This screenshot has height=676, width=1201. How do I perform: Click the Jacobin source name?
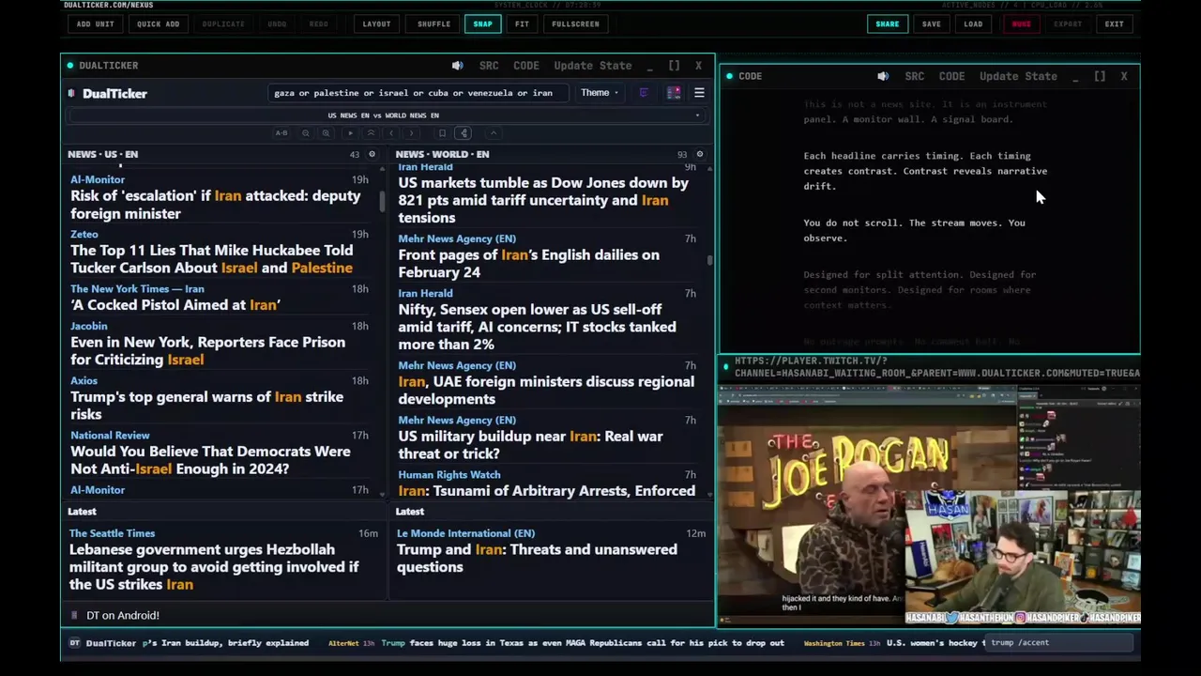click(89, 326)
